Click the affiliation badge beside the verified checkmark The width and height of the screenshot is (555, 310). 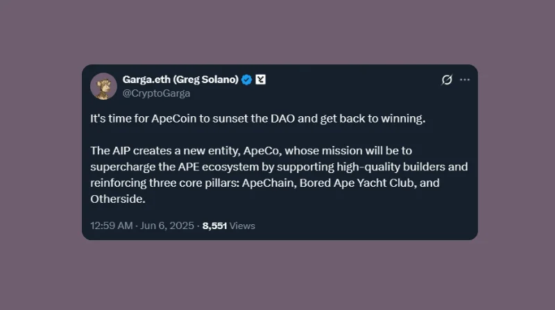pyautogui.click(x=261, y=80)
